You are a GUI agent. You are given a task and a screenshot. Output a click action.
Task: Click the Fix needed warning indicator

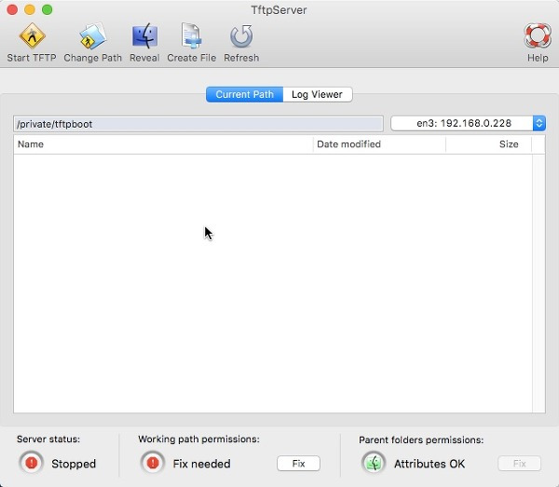tap(153, 463)
